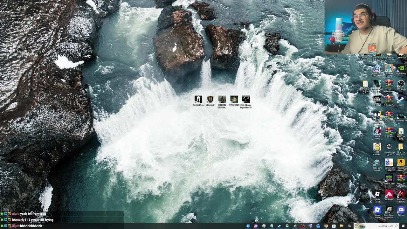Launch OBS Studio from desktop

401,86
